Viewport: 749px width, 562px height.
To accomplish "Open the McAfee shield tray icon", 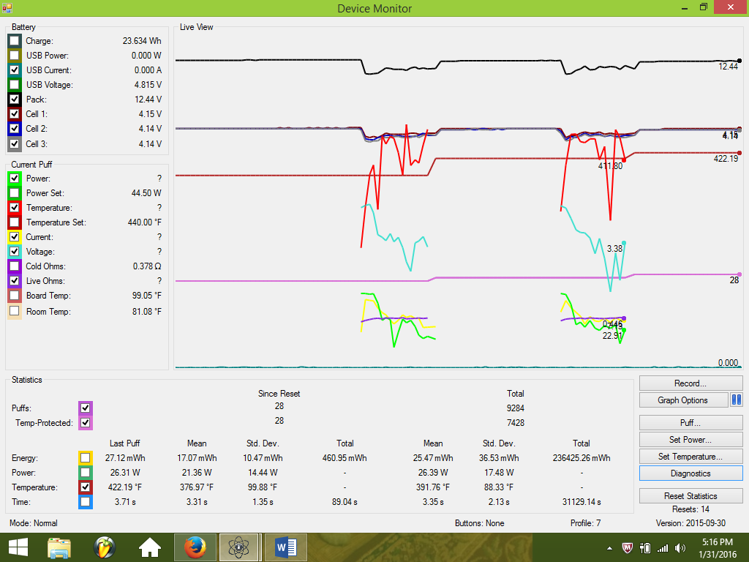I will (x=627, y=547).
